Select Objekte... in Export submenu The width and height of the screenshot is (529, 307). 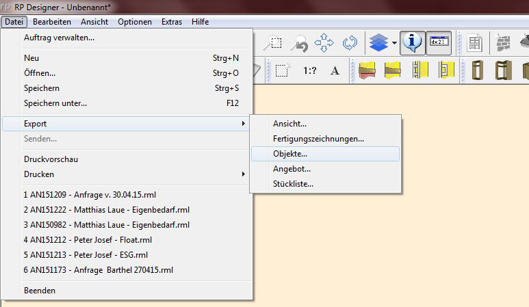325,154
